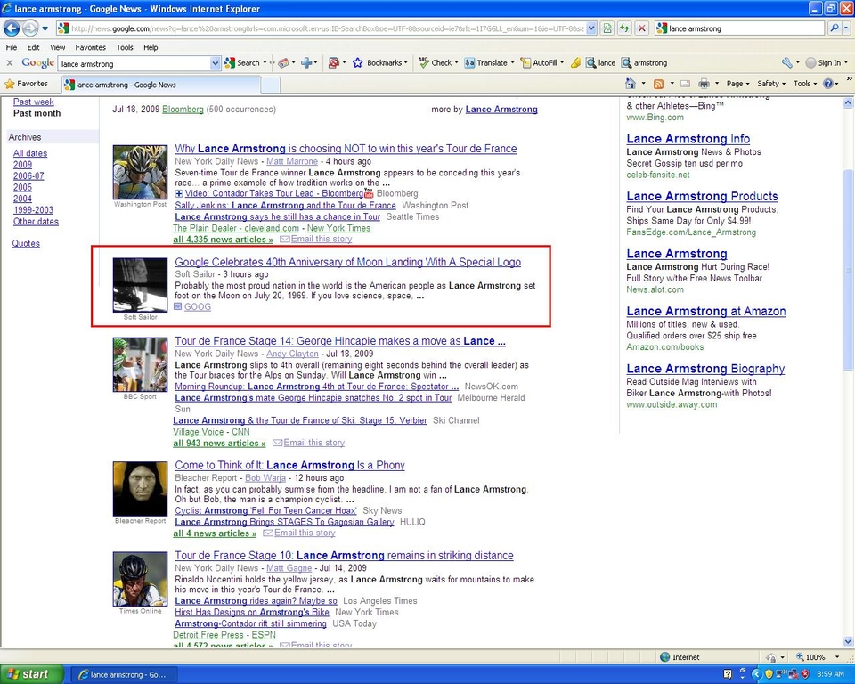Click the Google Toolbar news gadget icon
The width and height of the screenshot is (855, 684).
click(x=283, y=62)
